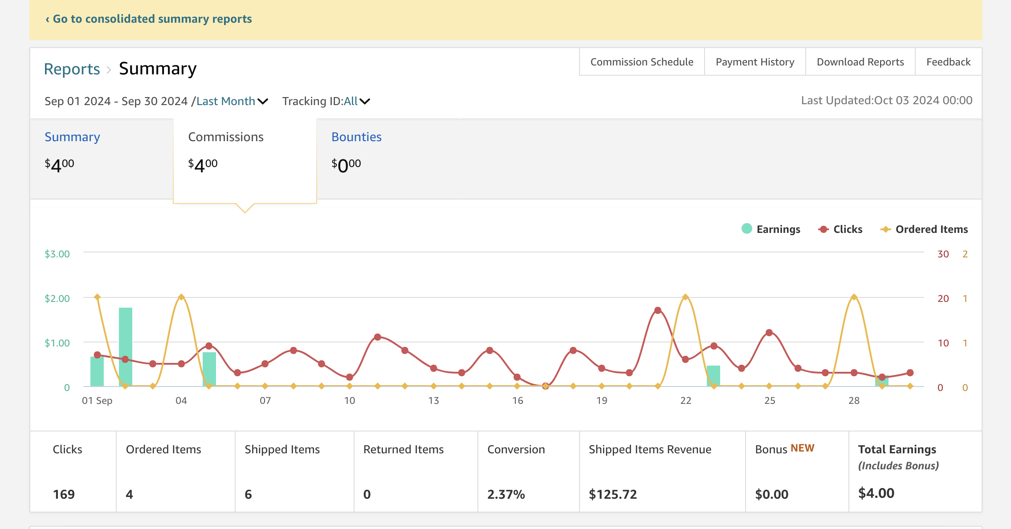Go to consolidated summary reports link
The width and height of the screenshot is (1011, 529).
click(149, 19)
